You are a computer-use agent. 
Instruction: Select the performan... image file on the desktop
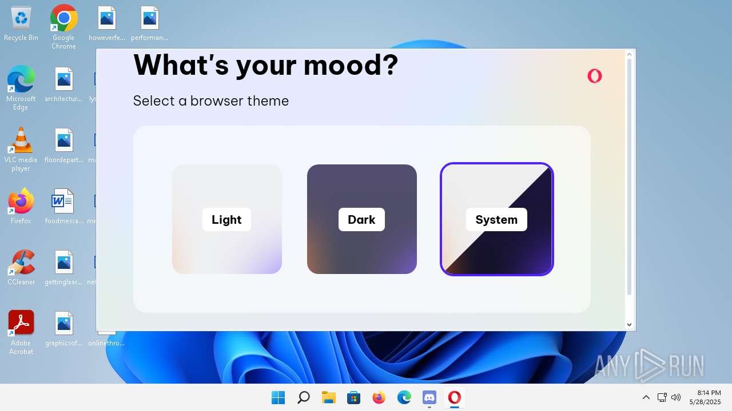click(x=149, y=24)
